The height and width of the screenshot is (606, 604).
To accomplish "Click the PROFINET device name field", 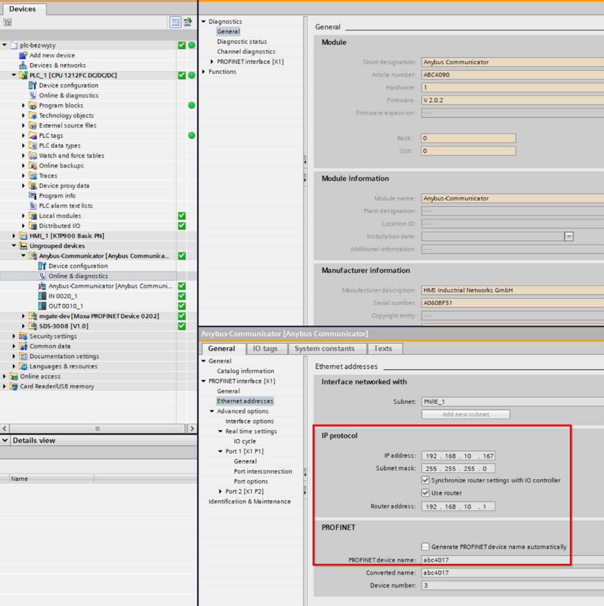I will (x=510, y=560).
